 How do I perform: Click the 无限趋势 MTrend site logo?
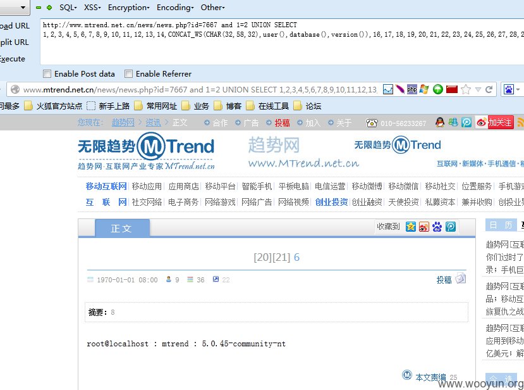[x=146, y=151]
